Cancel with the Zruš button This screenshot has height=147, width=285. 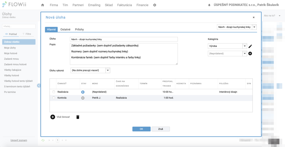pyautogui.click(x=161, y=129)
